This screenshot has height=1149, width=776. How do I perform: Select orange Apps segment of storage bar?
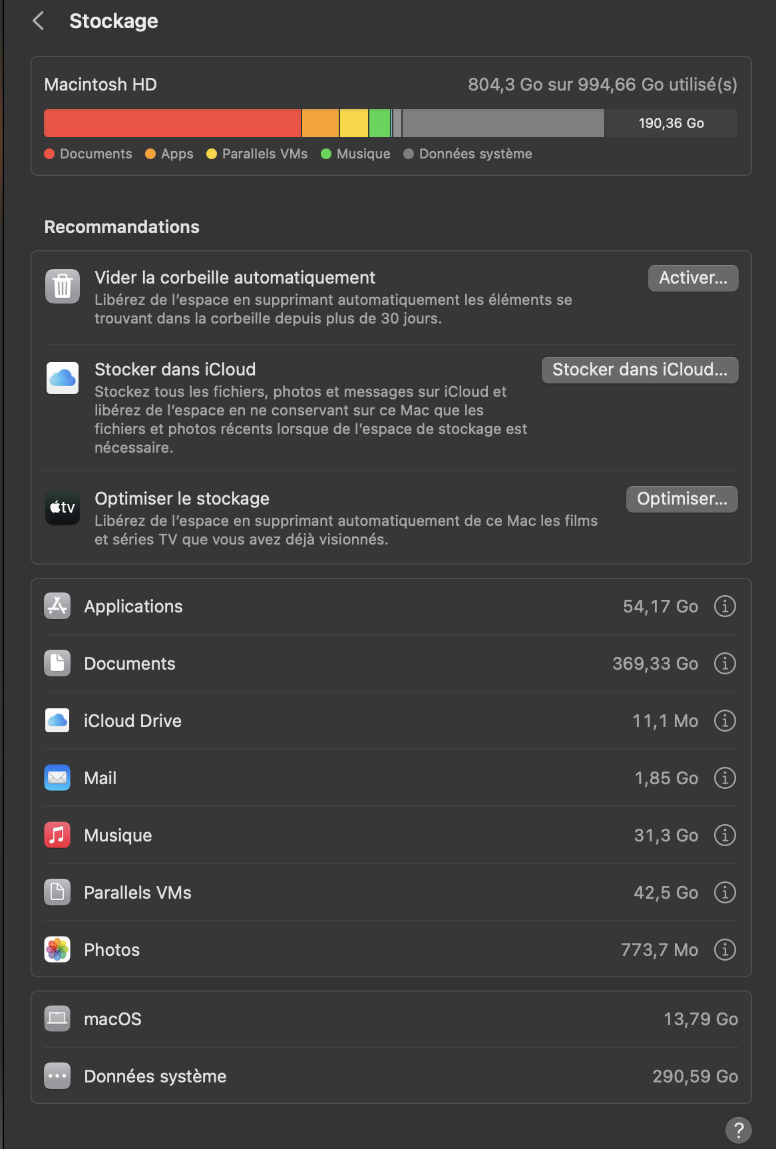tap(320, 123)
